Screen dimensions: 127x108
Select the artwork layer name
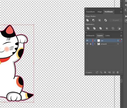(104, 44)
